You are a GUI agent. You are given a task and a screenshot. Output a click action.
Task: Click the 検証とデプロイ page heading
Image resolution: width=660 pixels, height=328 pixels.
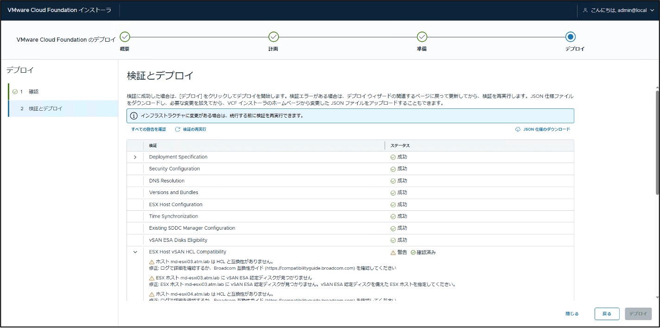(160, 76)
